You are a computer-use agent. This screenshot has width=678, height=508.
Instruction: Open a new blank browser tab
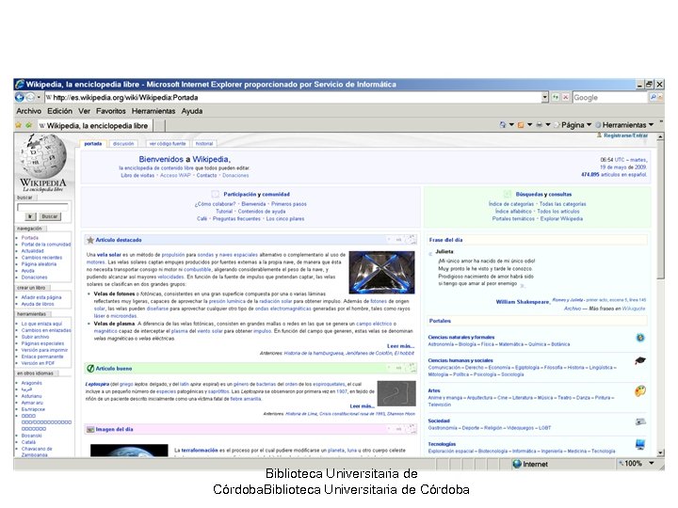pos(159,126)
